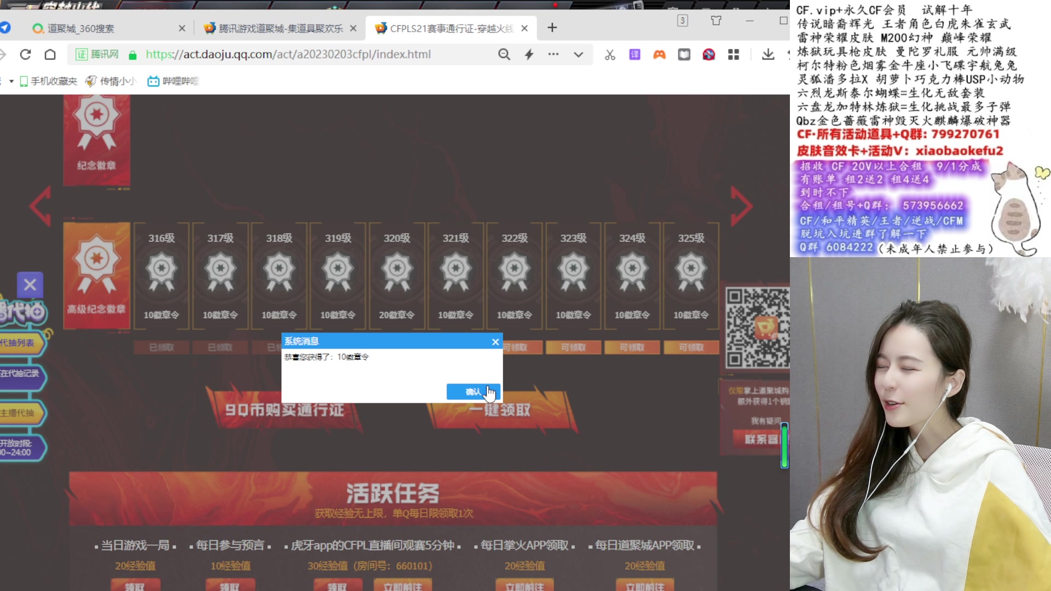
Task: Close the 系统消息 dialog via its X
Action: [495, 341]
